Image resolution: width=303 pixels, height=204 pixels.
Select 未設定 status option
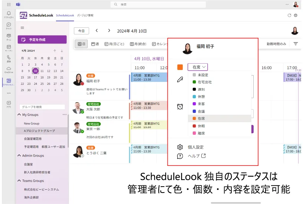[x=219, y=75]
